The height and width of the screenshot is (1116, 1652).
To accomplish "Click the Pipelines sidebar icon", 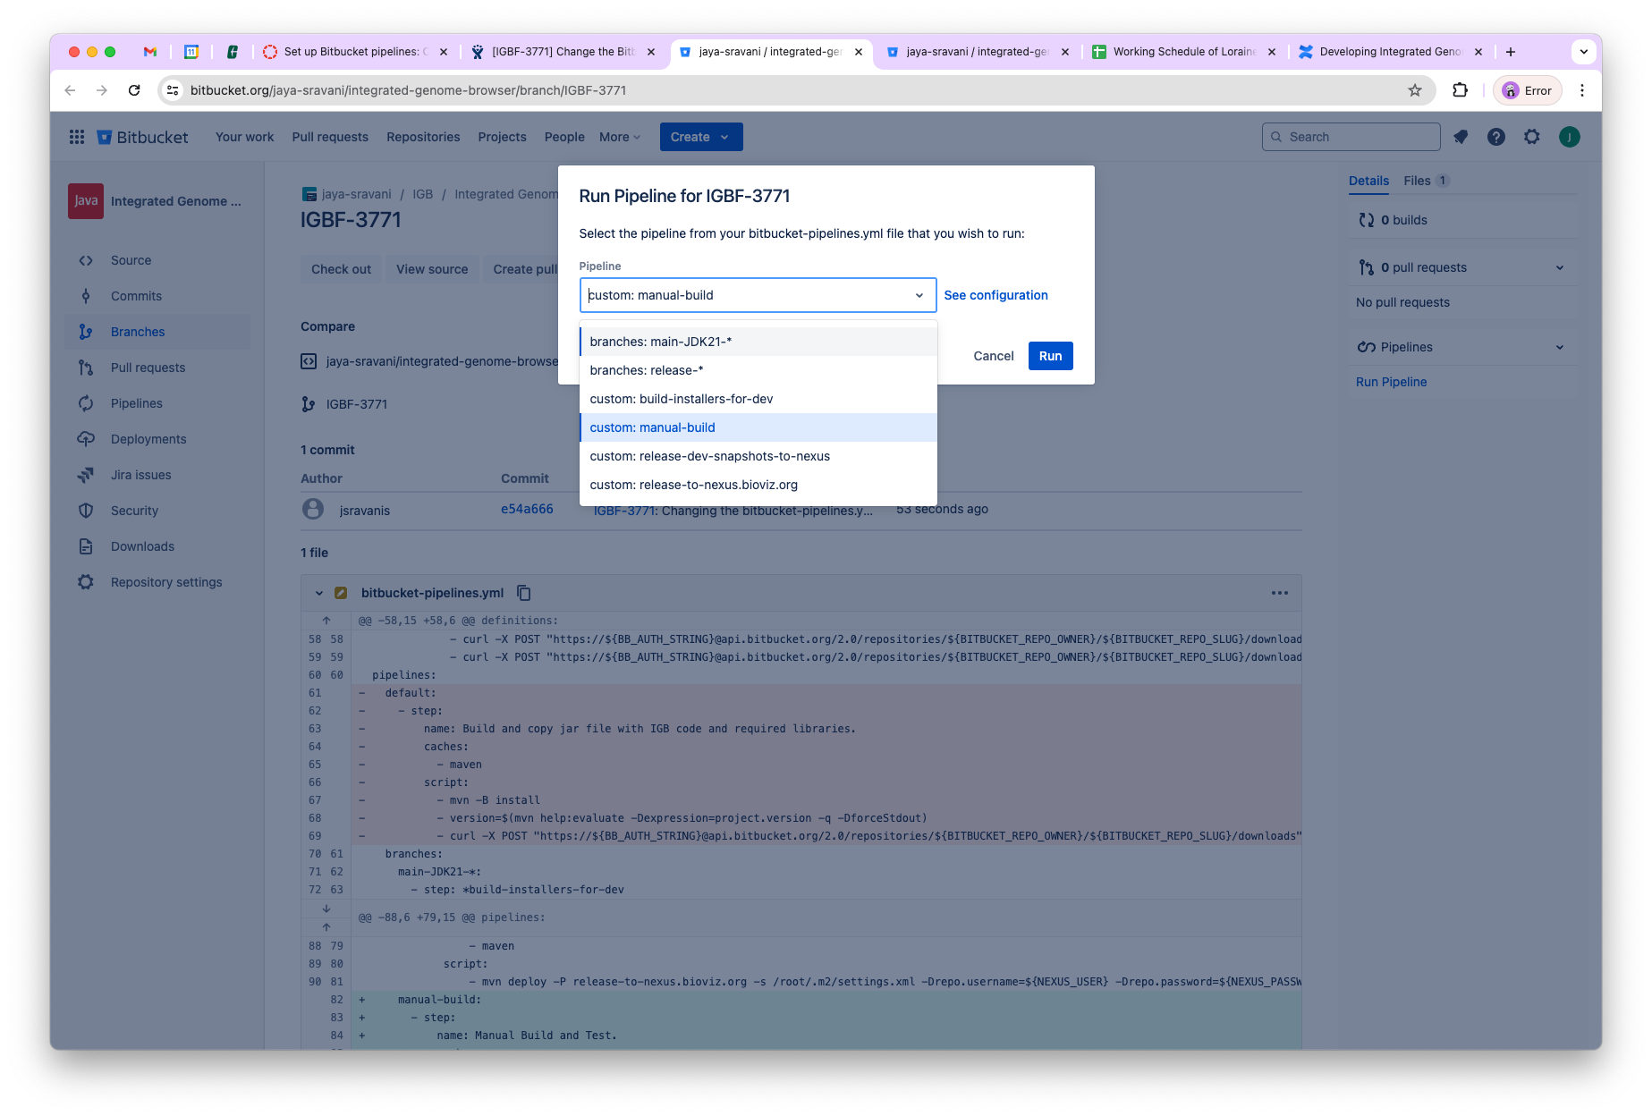I will pos(86,403).
